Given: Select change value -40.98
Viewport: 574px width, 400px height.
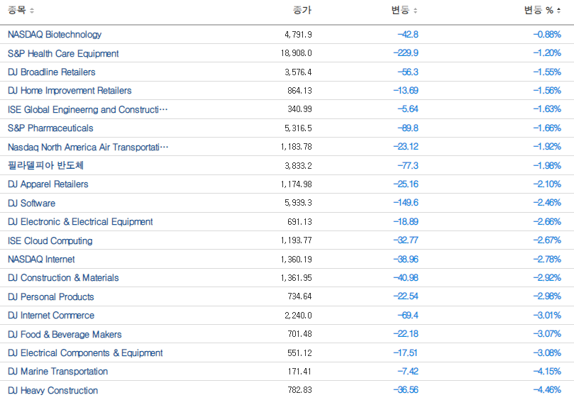Looking at the screenshot, I should tap(406, 278).
